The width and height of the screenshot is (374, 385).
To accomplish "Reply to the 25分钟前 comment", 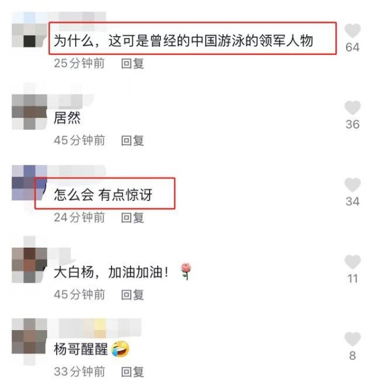I will [x=132, y=64].
